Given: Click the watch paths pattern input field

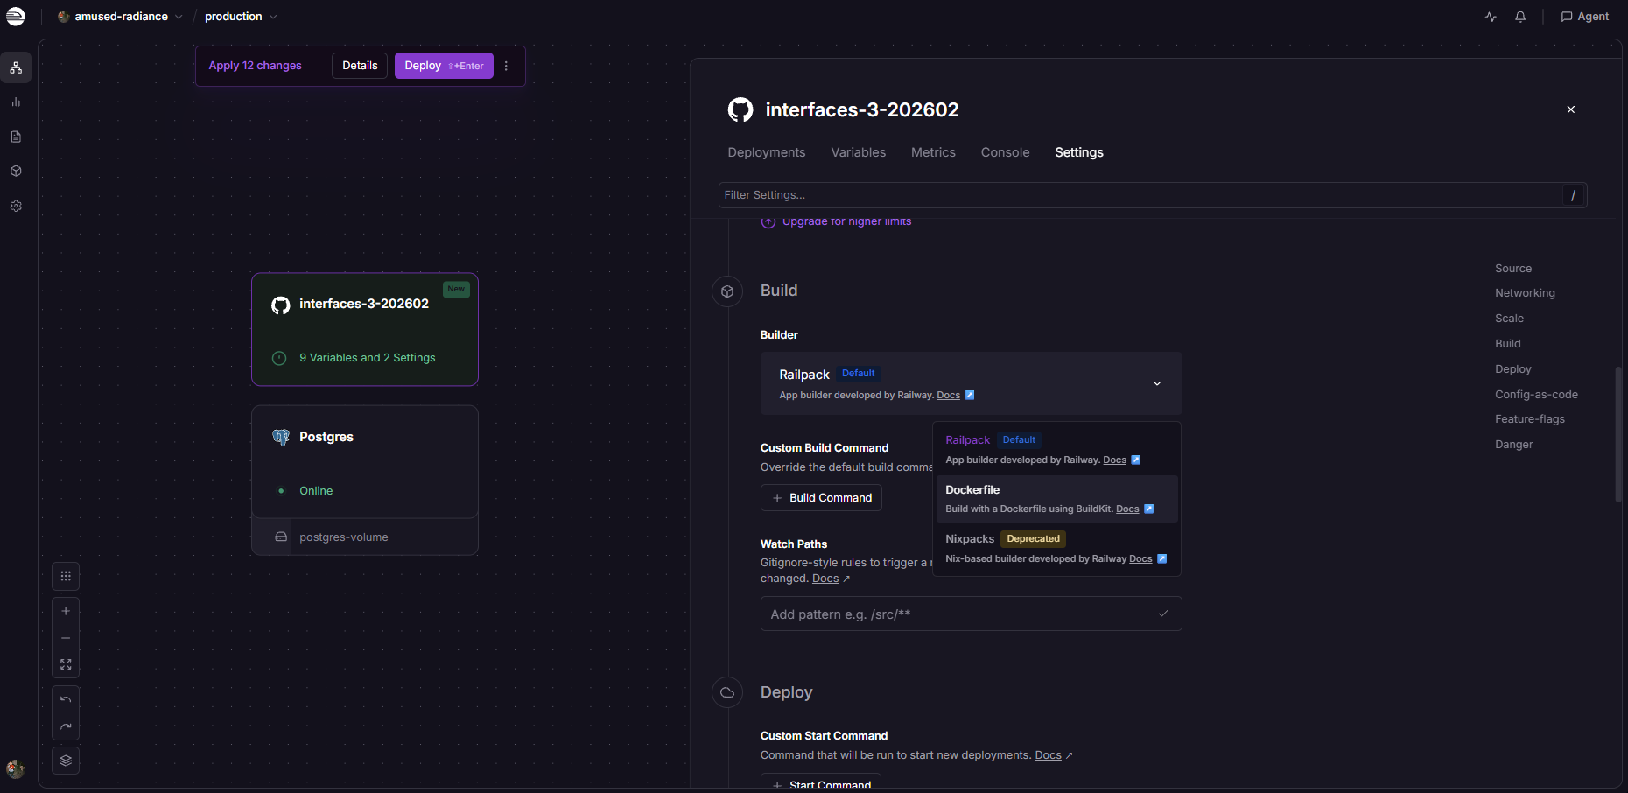Looking at the screenshot, I should point(971,614).
